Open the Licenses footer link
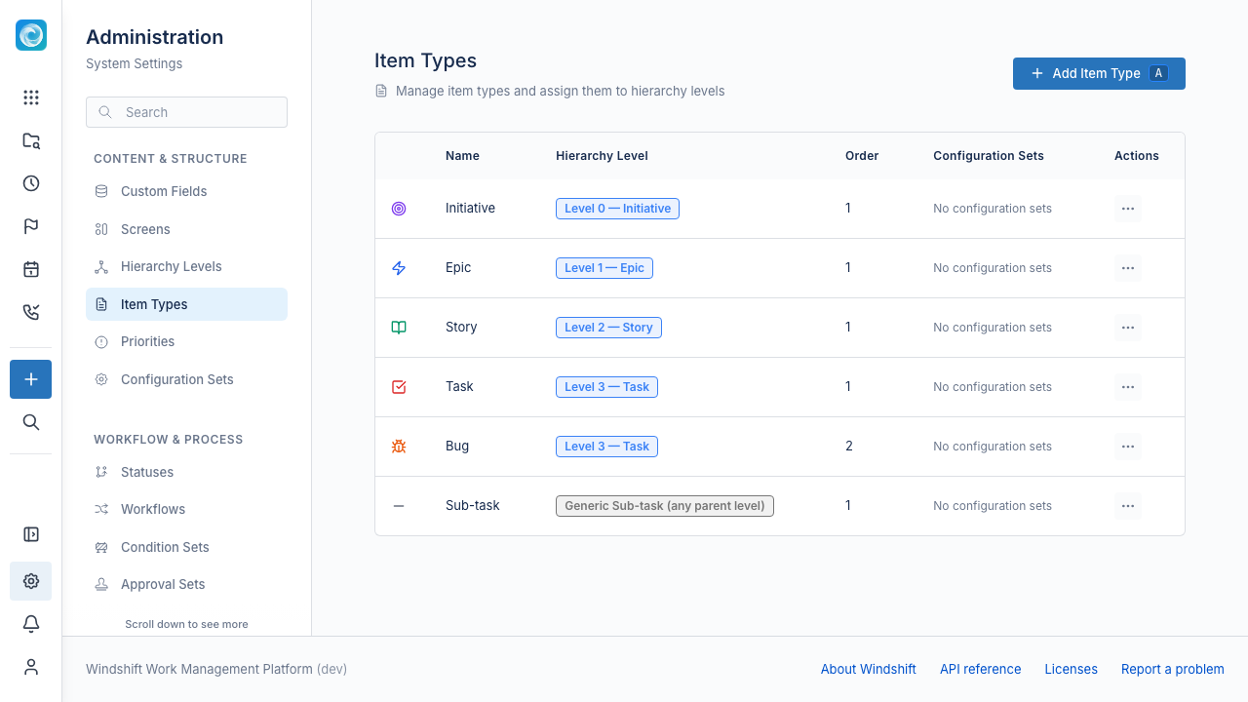 click(x=1072, y=669)
